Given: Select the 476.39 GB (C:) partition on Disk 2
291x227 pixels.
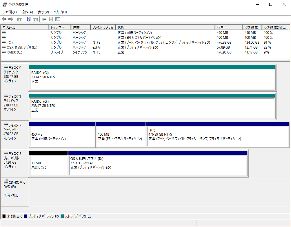Looking at the screenshot, I should point(217,136).
